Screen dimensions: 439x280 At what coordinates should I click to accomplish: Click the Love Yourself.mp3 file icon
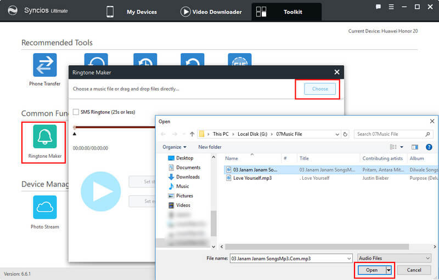pos(229,178)
